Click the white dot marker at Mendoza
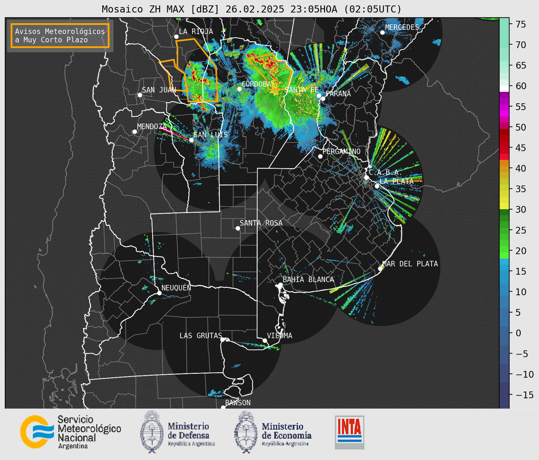539x460 pixels. pos(135,132)
